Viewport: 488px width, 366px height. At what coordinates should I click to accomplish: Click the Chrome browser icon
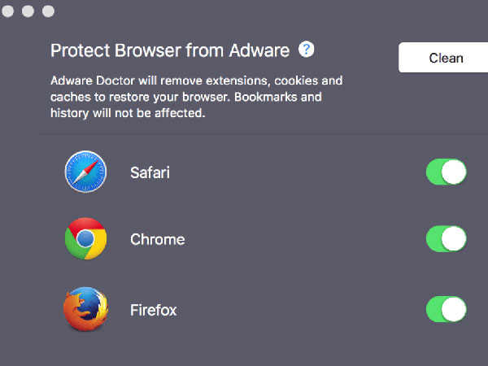click(85, 238)
